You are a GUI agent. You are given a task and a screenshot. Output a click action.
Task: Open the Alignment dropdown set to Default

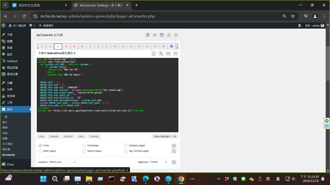[x=159, y=162]
